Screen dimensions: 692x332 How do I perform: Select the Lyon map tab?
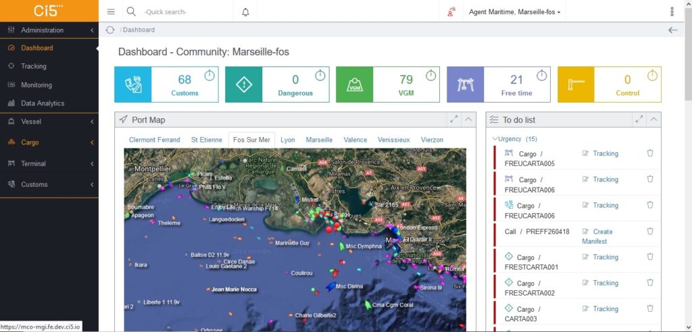click(288, 140)
